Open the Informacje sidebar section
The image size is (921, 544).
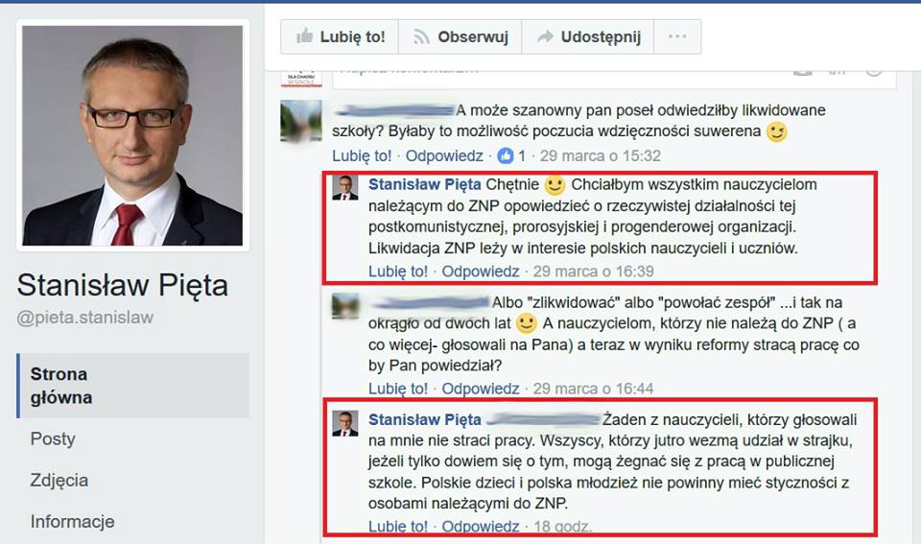pyautogui.click(x=72, y=521)
